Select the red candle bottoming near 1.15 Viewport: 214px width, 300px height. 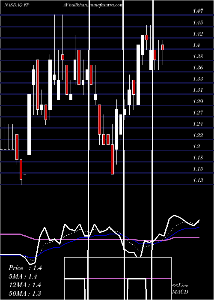[x=112, y=159]
